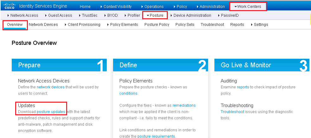Expand the Operations menu
The height and width of the screenshot is (138, 311).
click(x=153, y=7)
